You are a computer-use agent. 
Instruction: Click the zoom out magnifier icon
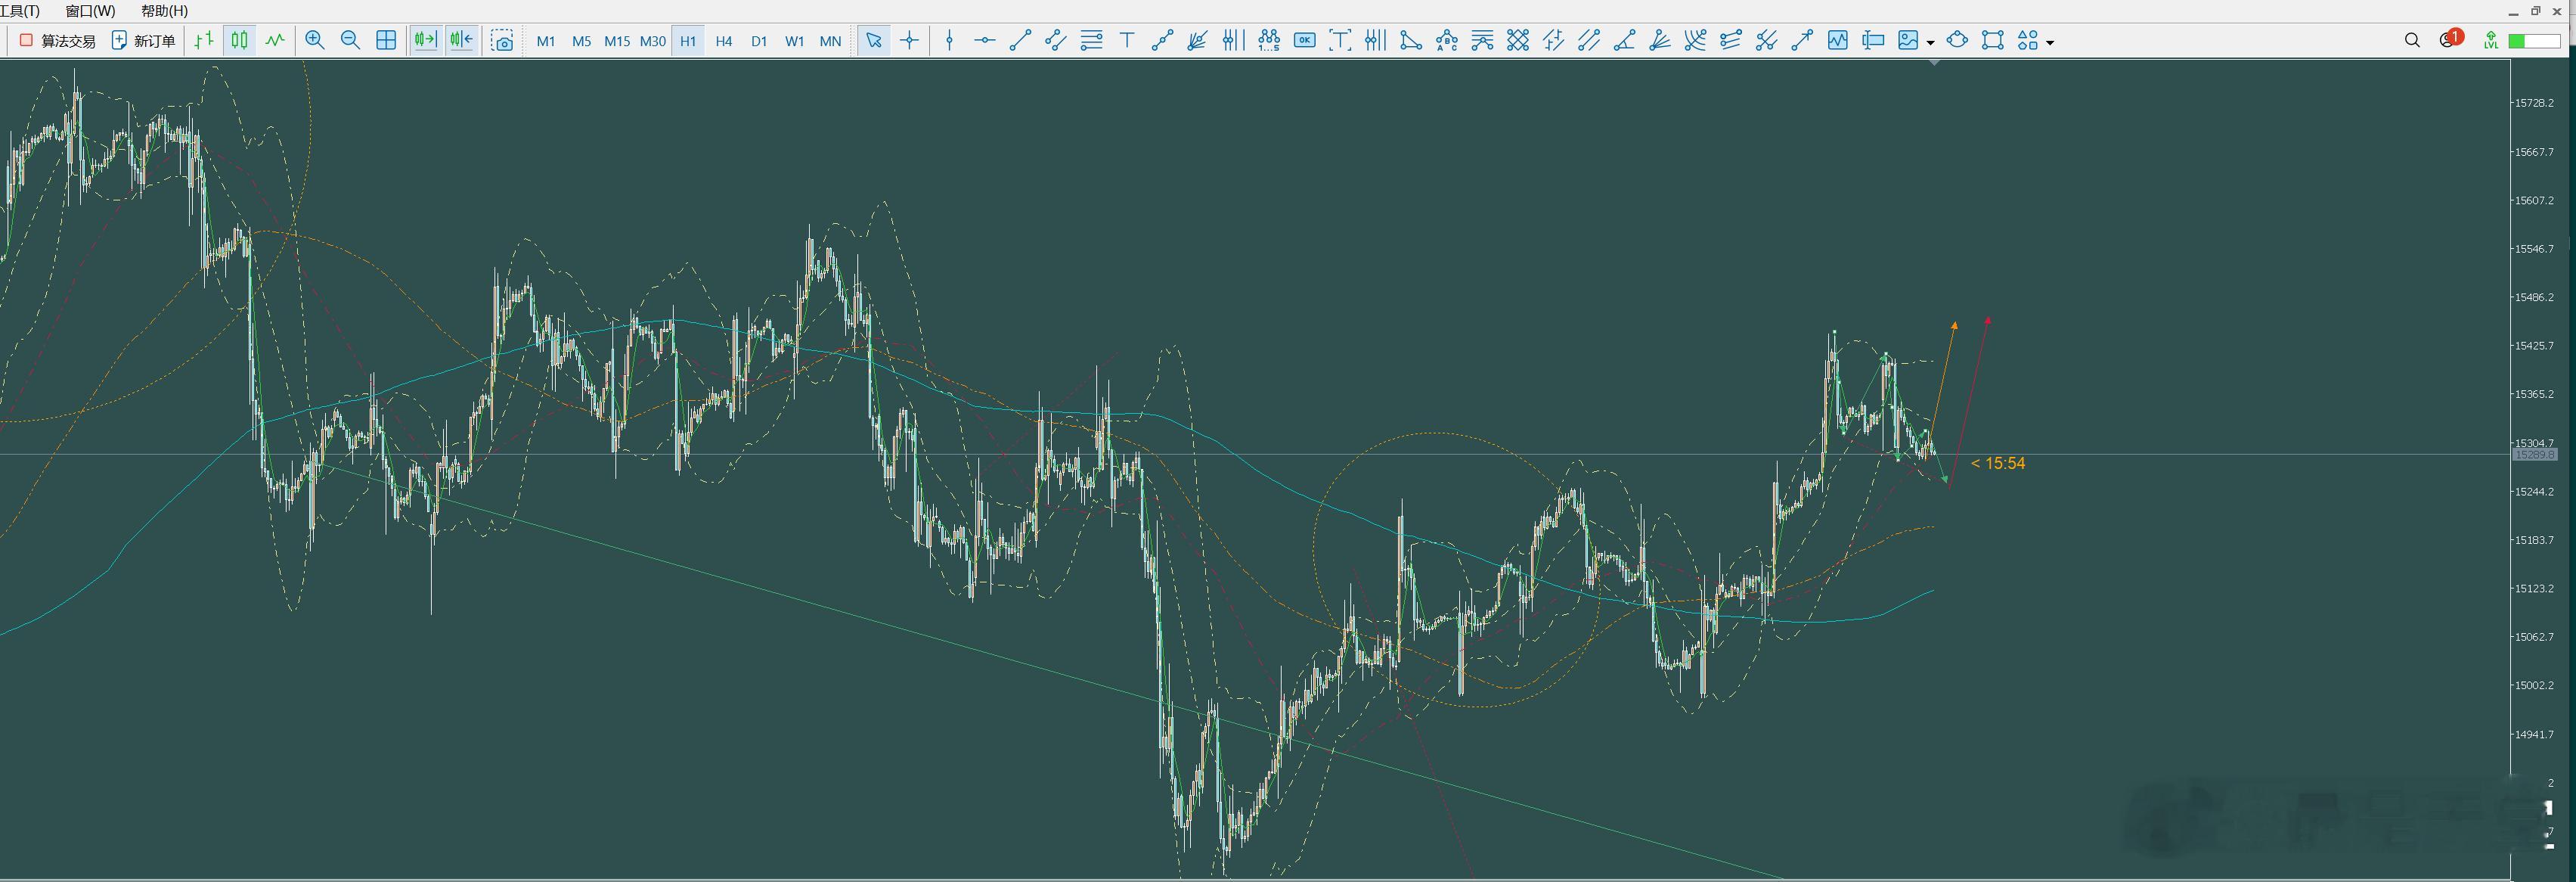point(350,40)
